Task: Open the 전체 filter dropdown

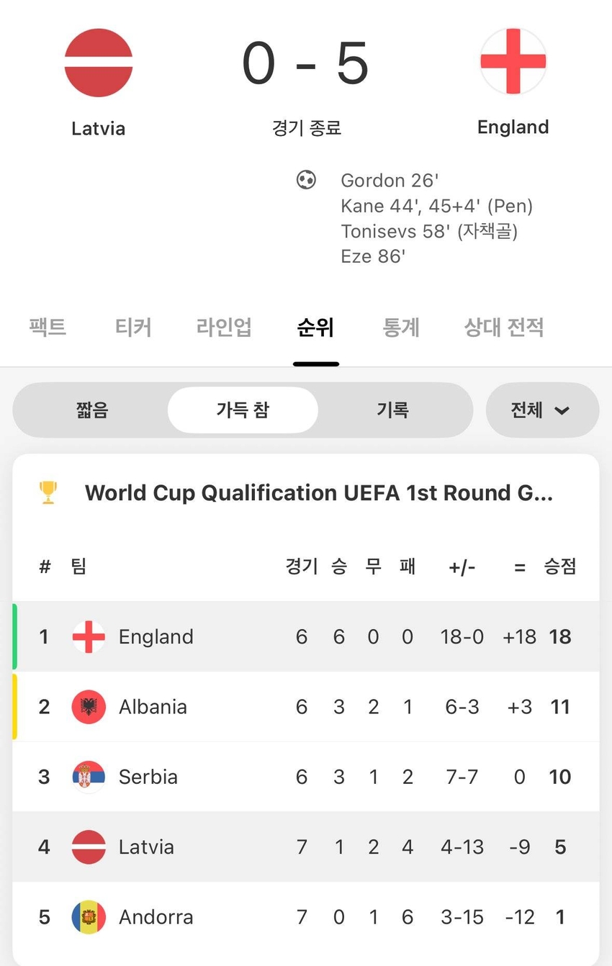Action: tap(541, 410)
